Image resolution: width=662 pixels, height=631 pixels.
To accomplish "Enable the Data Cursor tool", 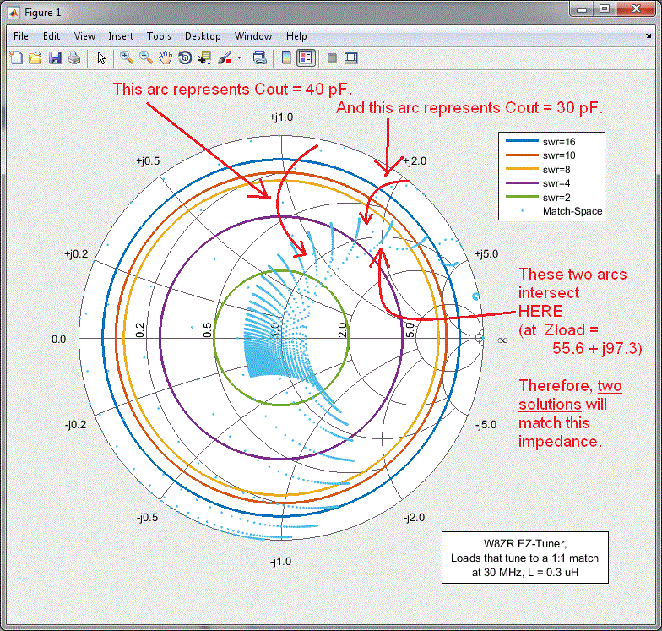I will tap(204, 57).
